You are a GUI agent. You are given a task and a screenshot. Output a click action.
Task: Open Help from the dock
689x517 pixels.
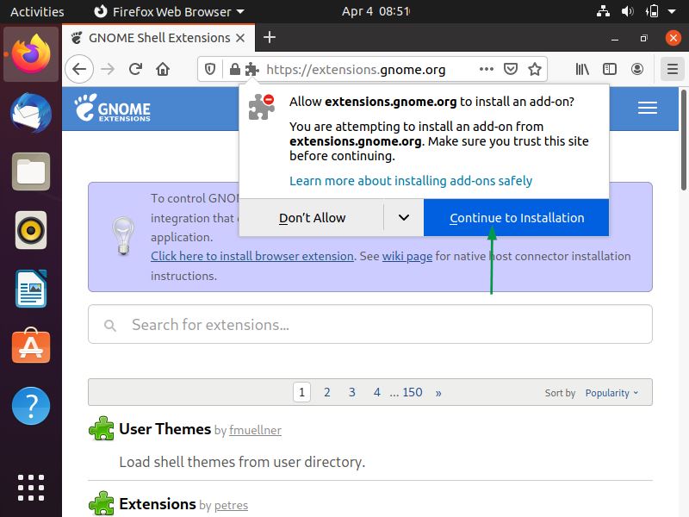(x=31, y=405)
